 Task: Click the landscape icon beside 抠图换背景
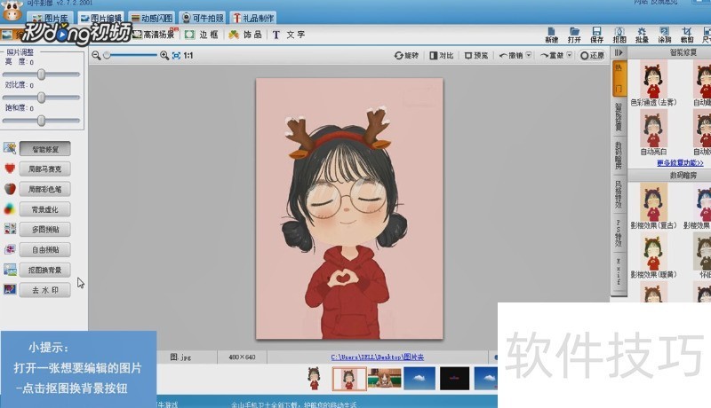pos(10,270)
